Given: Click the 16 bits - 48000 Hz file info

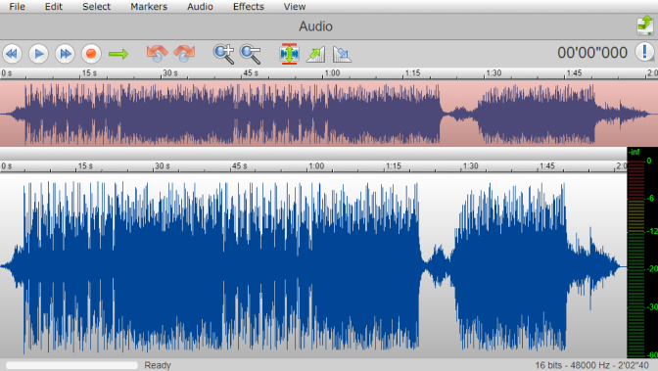Looking at the screenshot, I should (x=591, y=365).
